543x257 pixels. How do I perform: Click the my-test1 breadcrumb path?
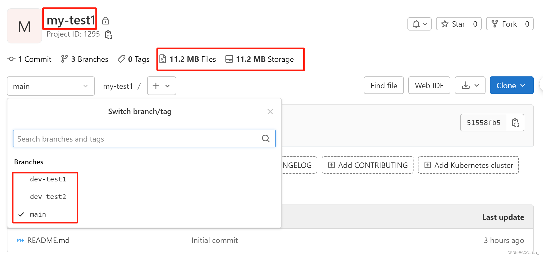coord(118,86)
